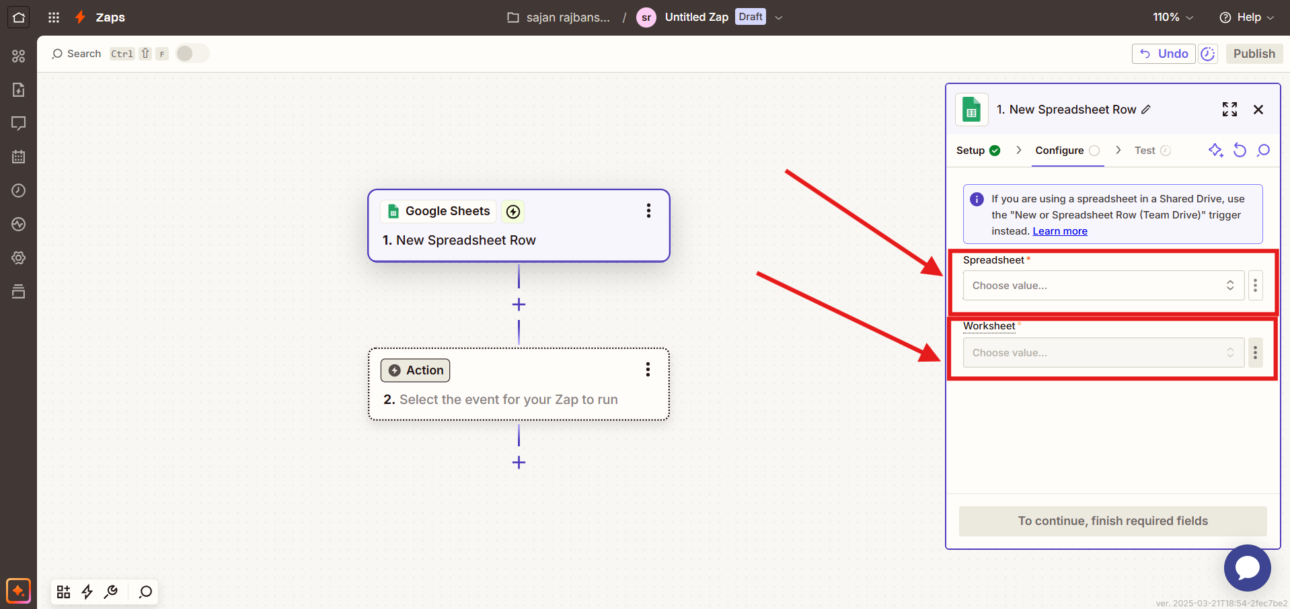Expand Untitled Zap options chevron
The image size is (1290, 609).
coord(779,17)
